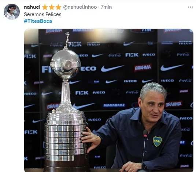Image resolution: width=196 pixels, height=172 pixels.
Task: Open the @nahuelinhoo handle link
Action: (80, 7)
